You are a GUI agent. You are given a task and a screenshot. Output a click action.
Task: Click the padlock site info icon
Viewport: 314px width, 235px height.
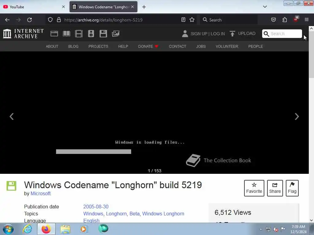[59, 20]
